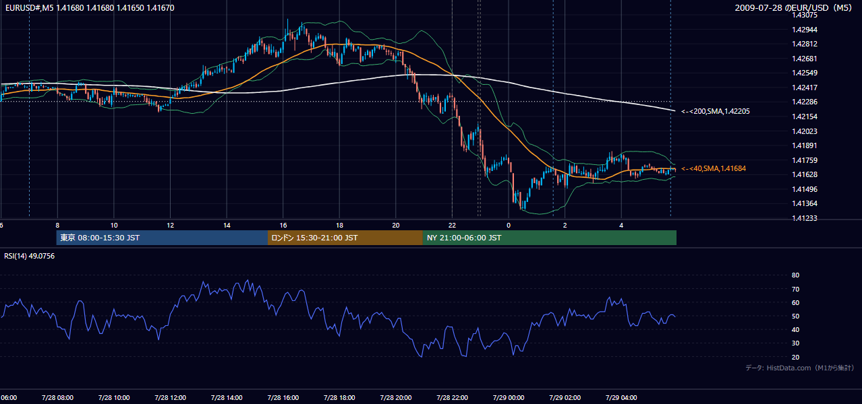Click the RSI(14) 49.0756 indicator label
The height and width of the screenshot is (404, 862).
(x=30, y=256)
